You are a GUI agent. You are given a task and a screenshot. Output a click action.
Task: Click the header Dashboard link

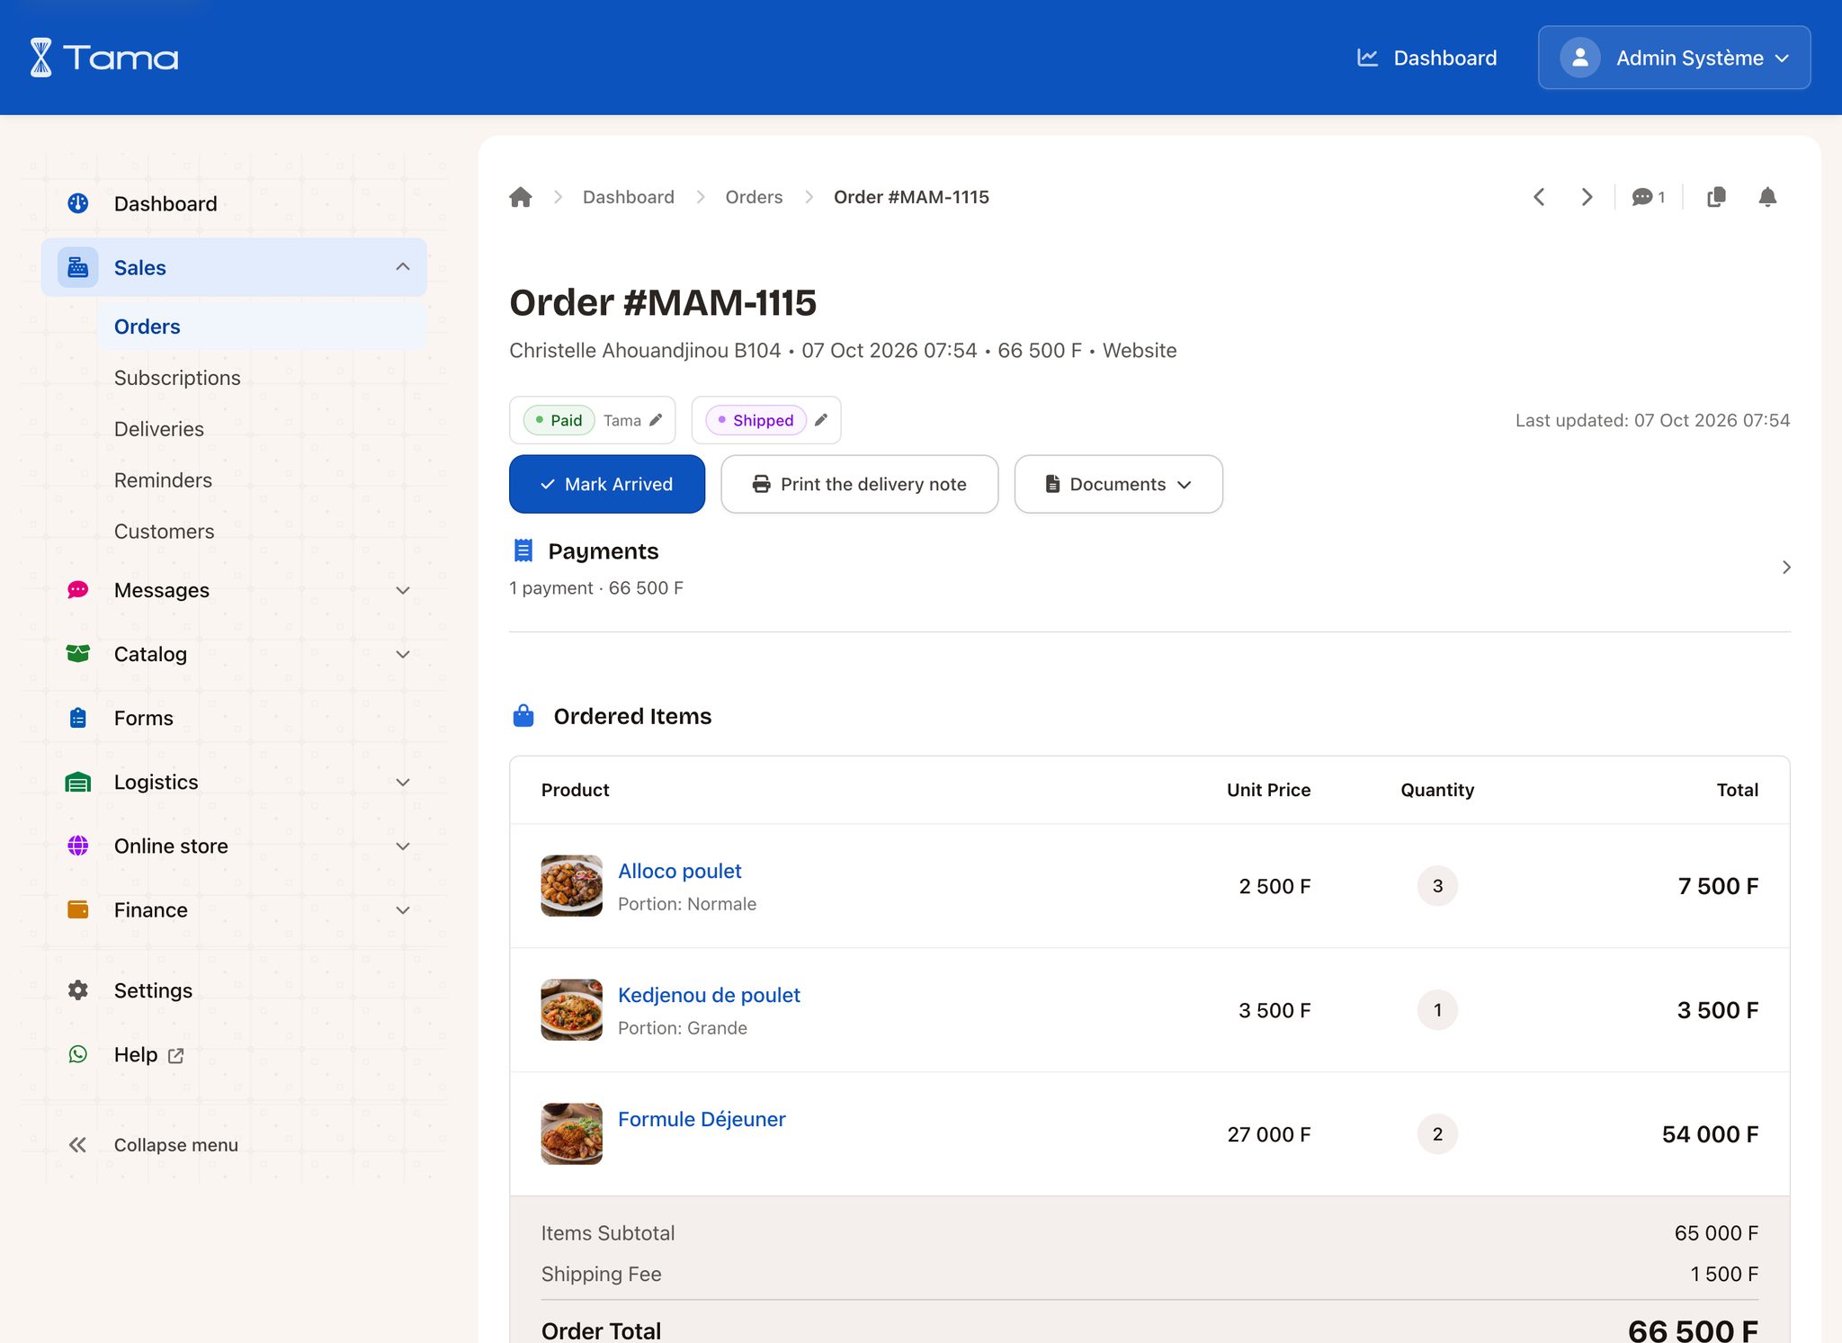pyautogui.click(x=1426, y=58)
